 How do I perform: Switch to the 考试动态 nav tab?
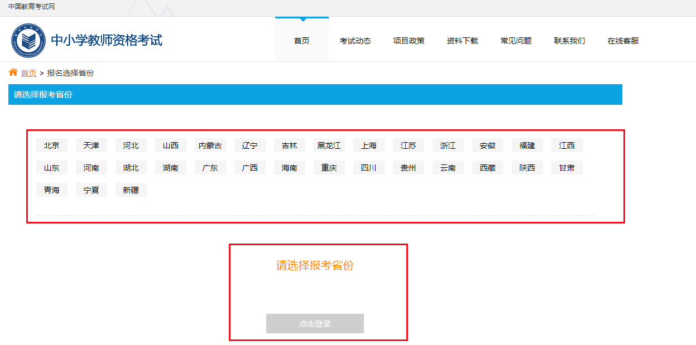point(355,41)
